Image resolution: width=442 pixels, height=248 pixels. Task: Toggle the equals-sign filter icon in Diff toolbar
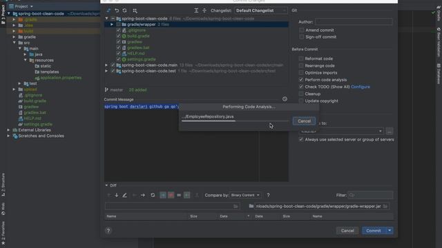(x=179, y=195)
